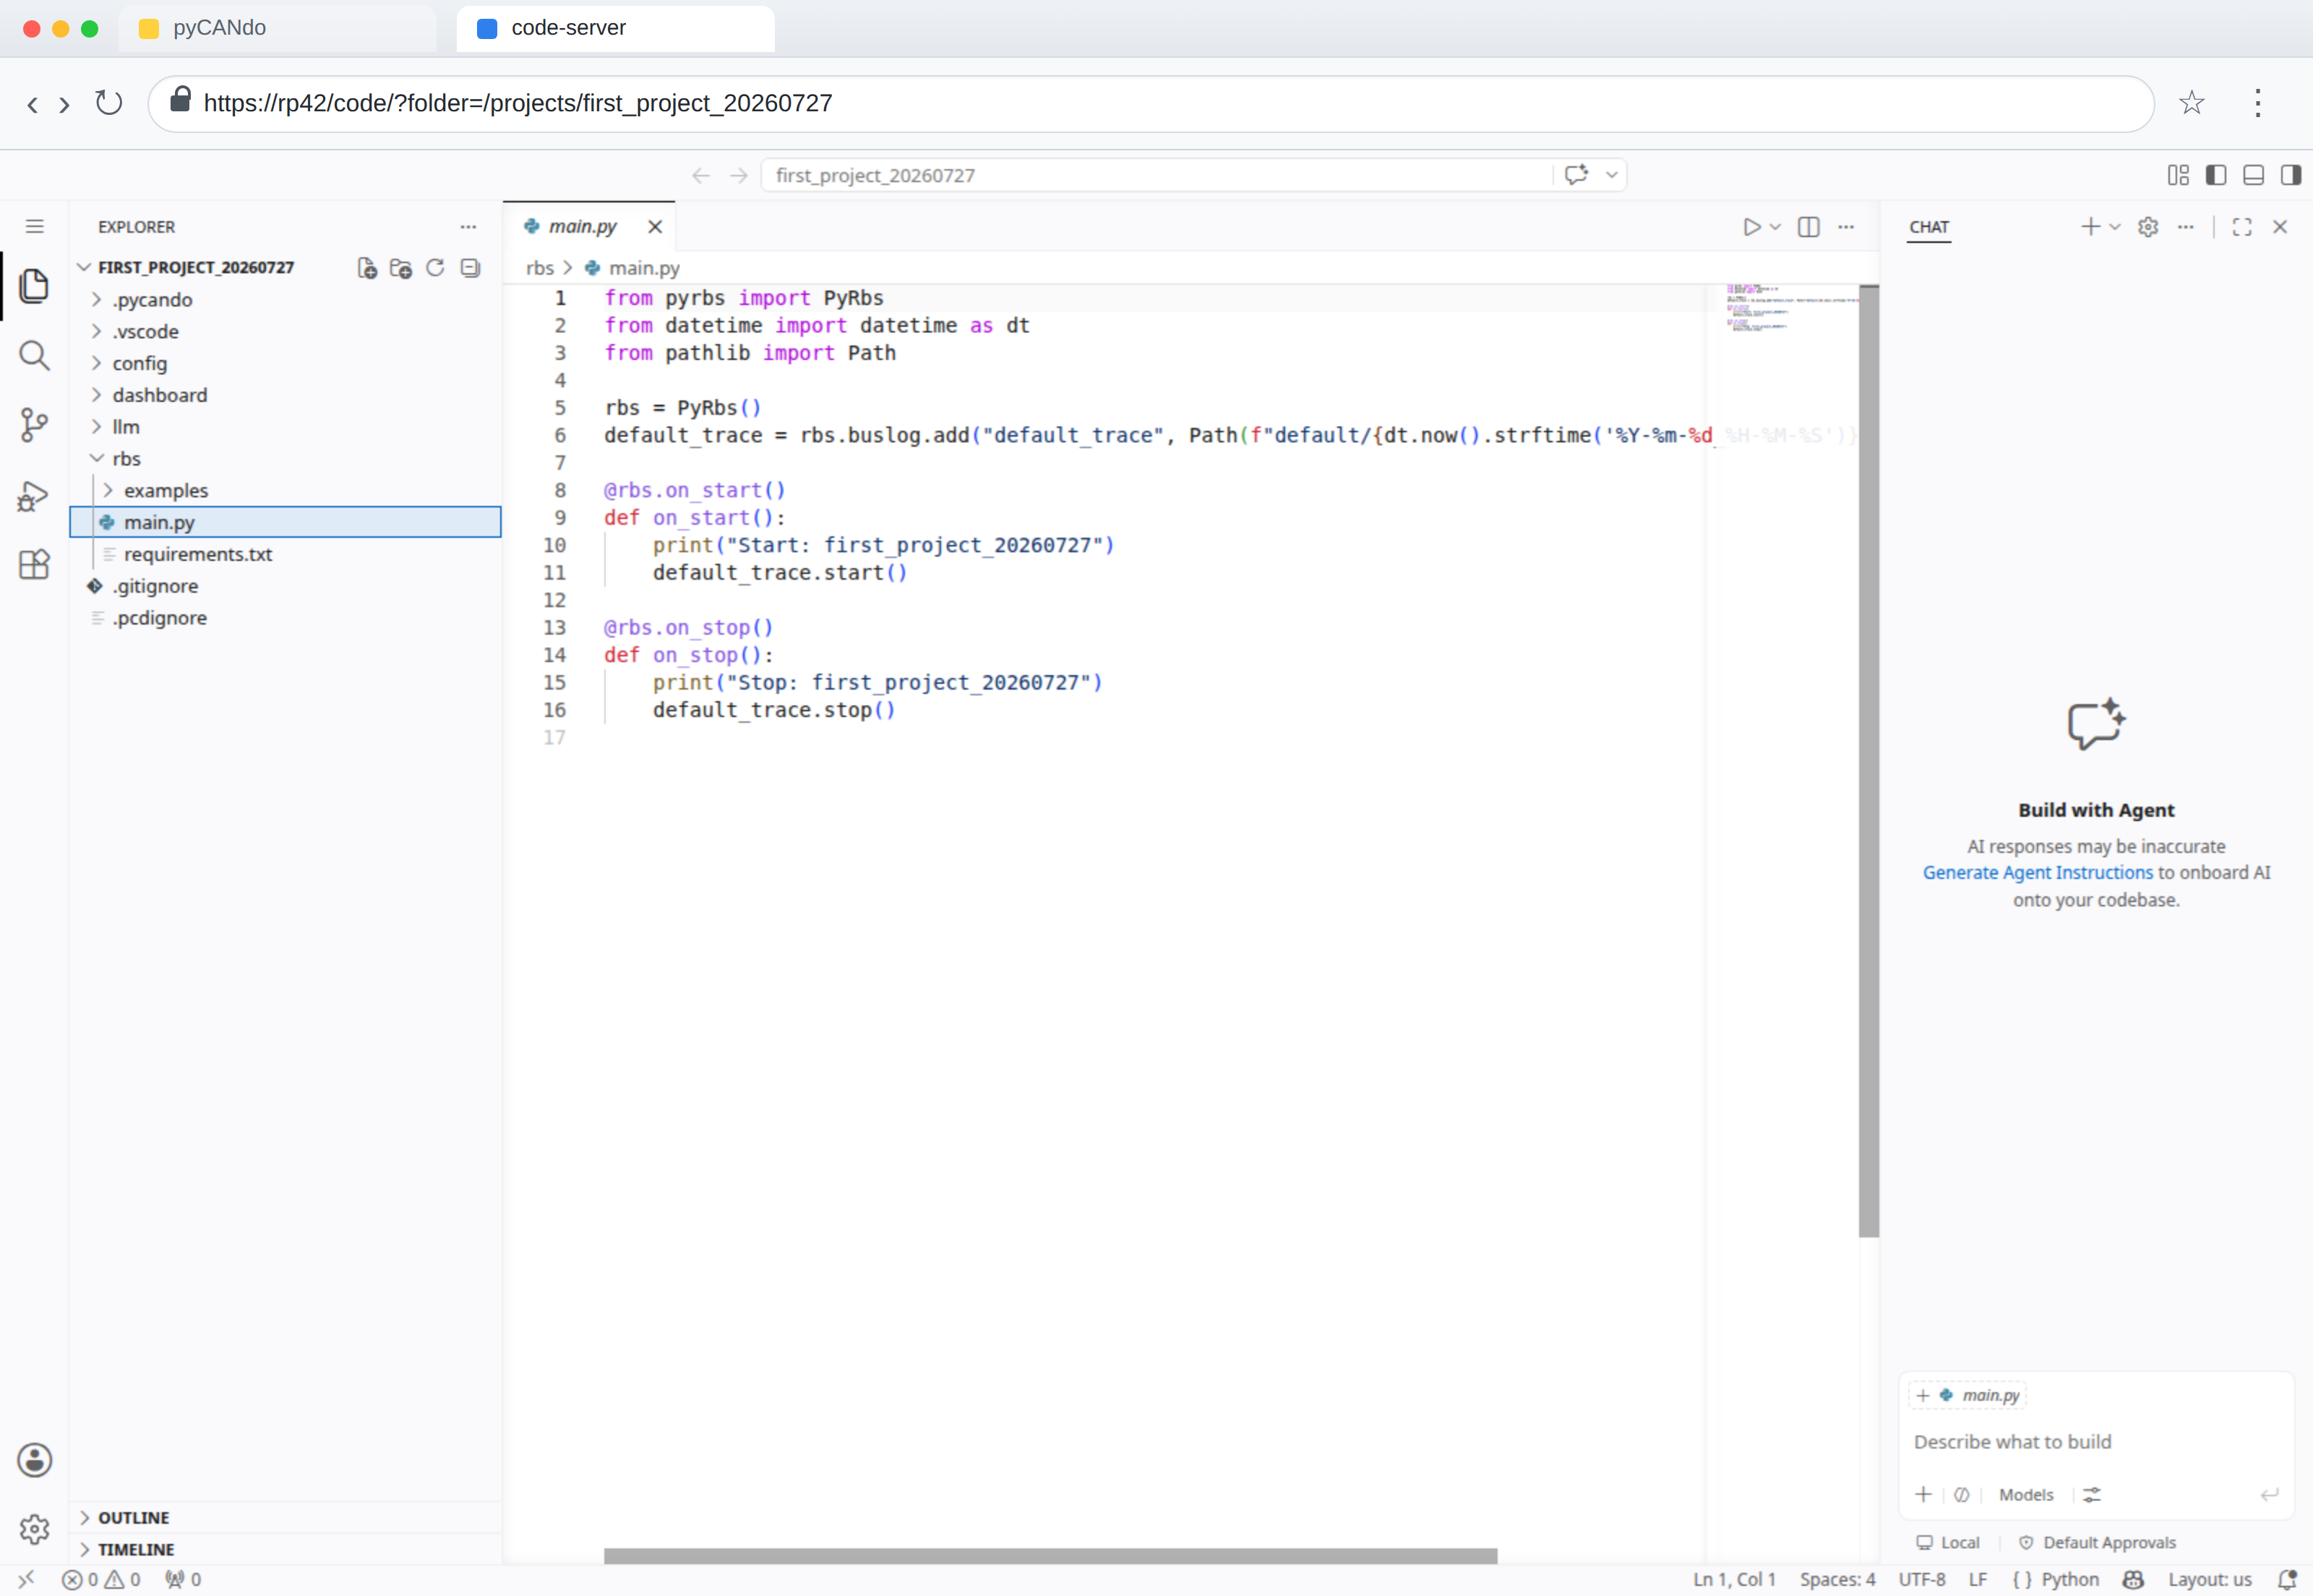Open the application hamburger menu

[34, 227]
